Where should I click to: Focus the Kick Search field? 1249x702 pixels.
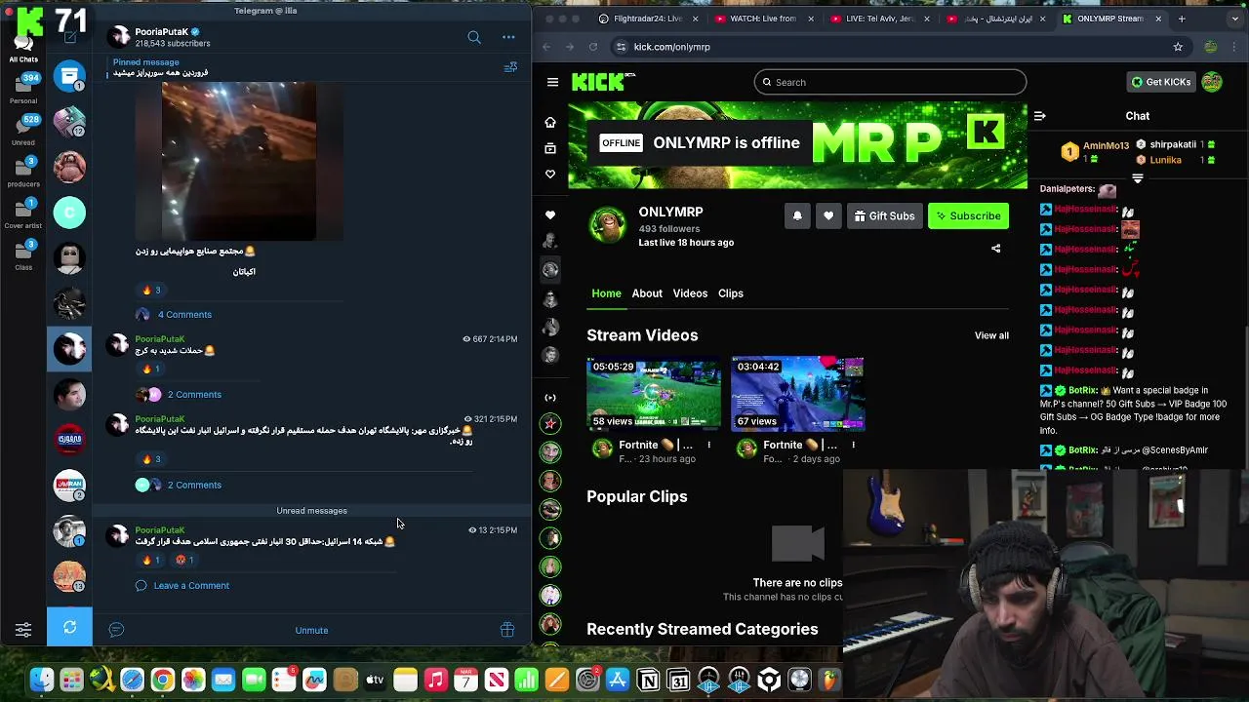890,82
